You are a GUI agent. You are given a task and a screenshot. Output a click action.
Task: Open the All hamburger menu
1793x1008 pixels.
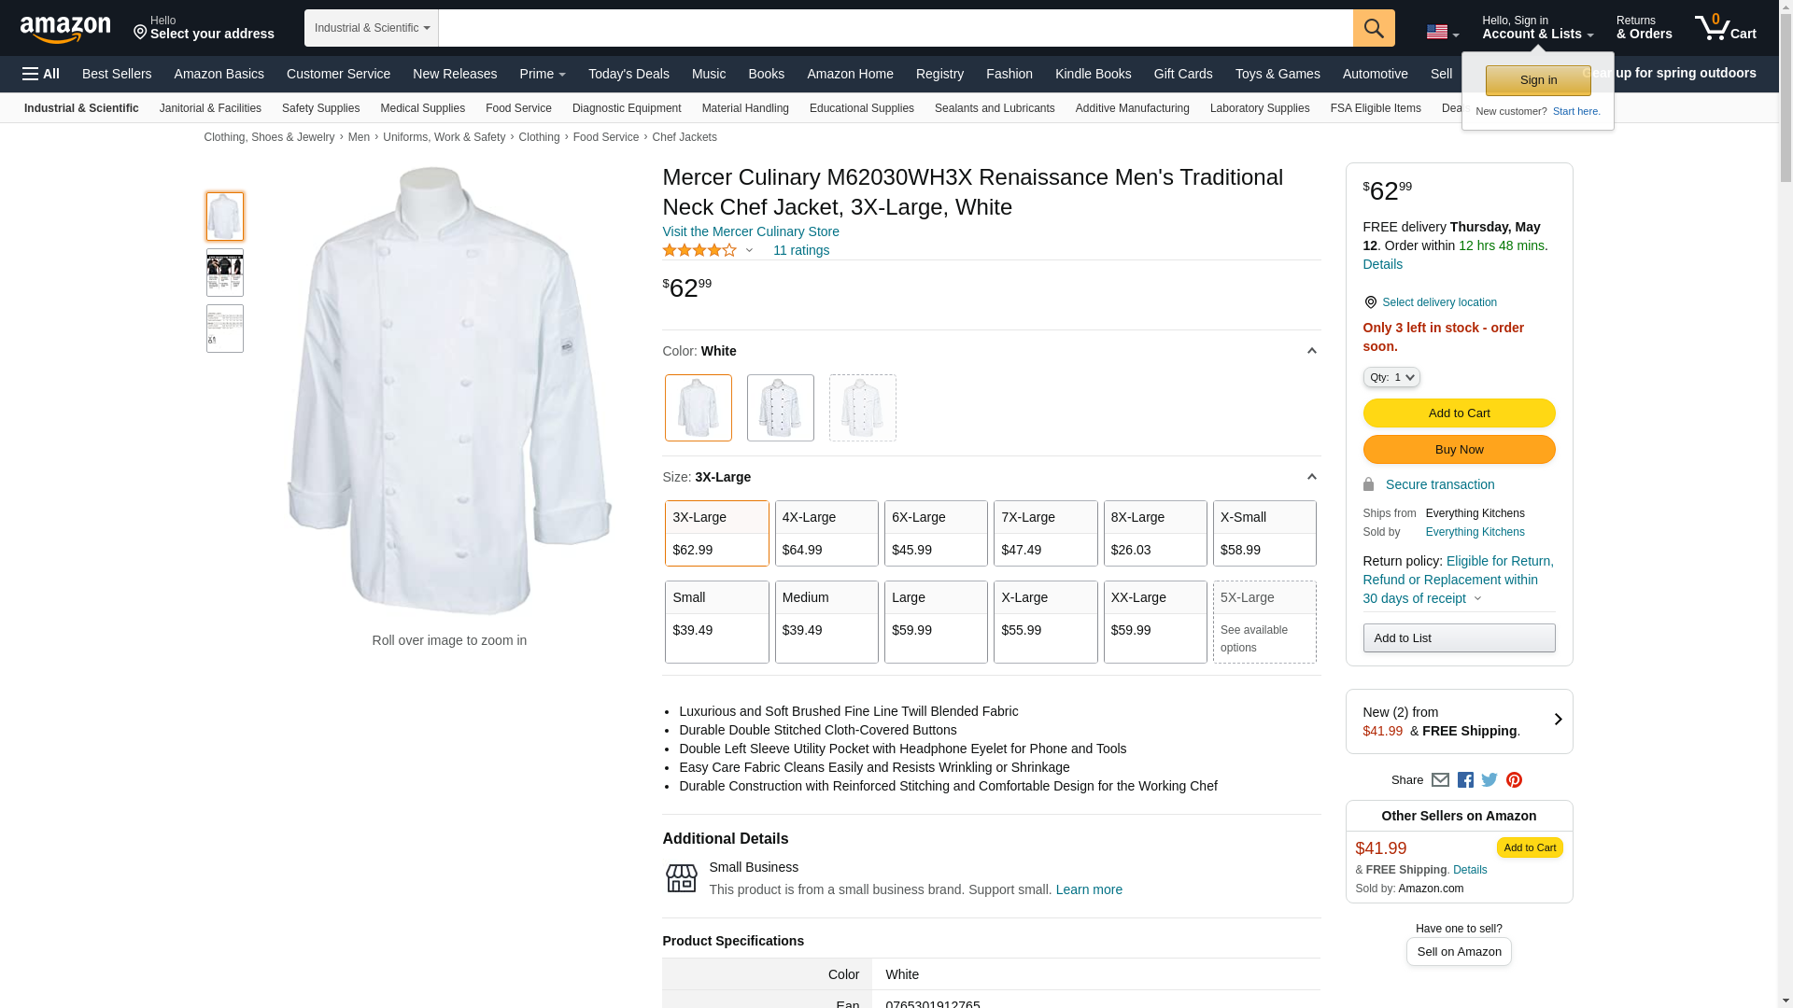coord(41,74)
